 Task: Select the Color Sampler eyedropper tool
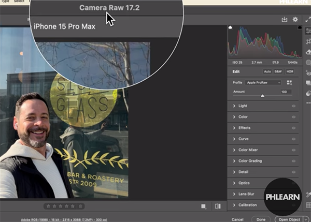click(x=308, y=195)
